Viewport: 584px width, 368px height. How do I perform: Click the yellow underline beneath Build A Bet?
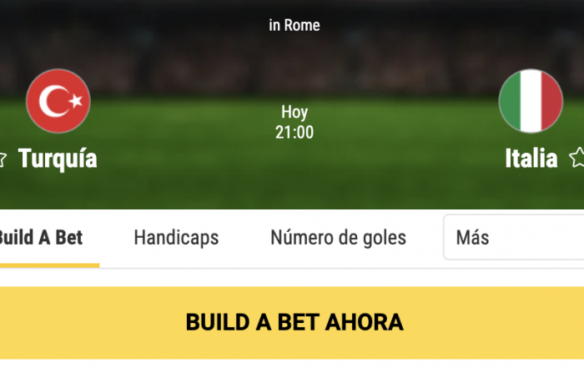(49, 265)
